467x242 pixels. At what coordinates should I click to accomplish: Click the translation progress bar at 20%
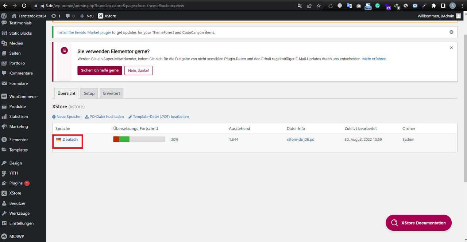point(139,139)
